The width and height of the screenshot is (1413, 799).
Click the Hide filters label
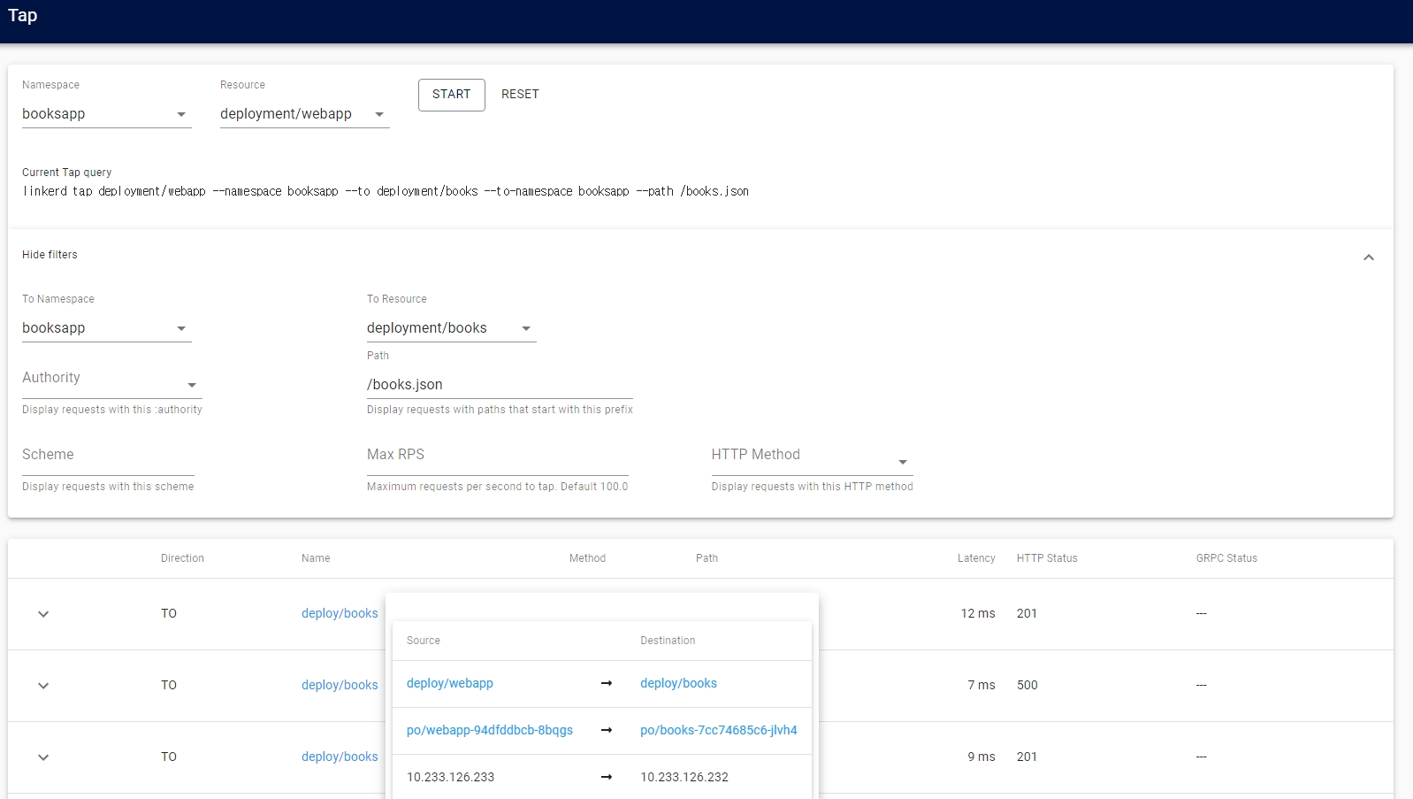coord(50,255)
